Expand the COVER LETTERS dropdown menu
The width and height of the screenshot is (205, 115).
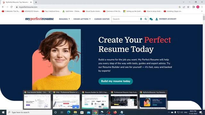coord(82,19)
